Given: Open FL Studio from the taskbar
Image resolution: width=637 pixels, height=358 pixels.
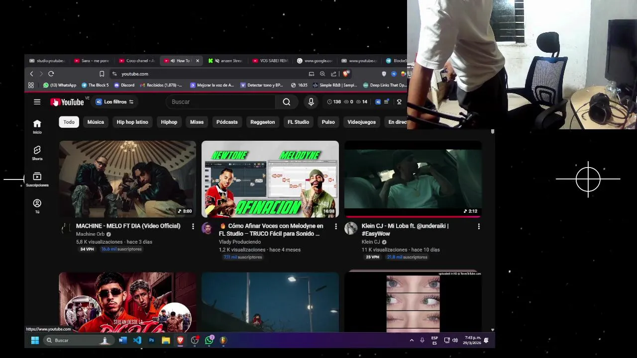Looking at the screenshot, I should coord(223,340).
